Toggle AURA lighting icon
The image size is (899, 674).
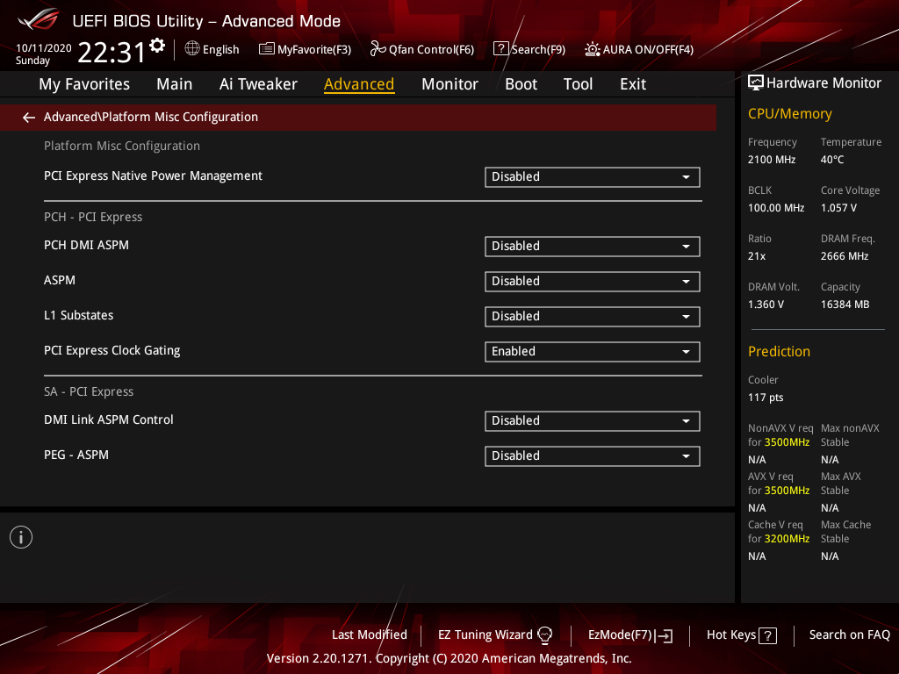pyautogui.click(x=593, y=49)
